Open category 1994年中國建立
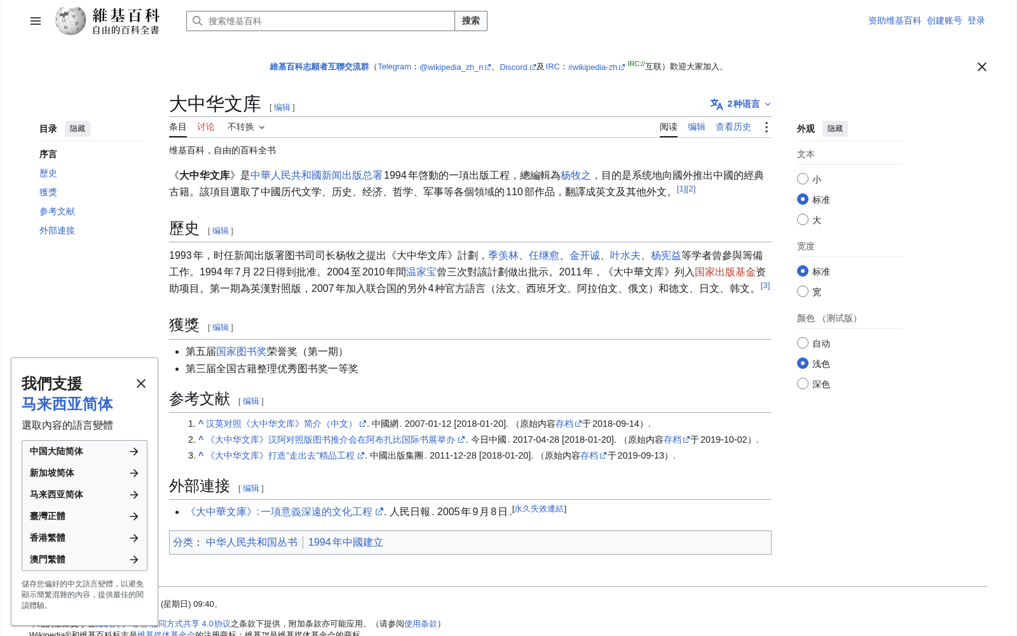 (x=346, y=543)
